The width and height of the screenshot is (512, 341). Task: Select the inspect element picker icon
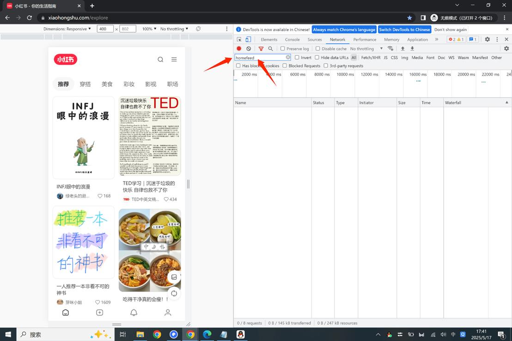click(x=239, y=39)
